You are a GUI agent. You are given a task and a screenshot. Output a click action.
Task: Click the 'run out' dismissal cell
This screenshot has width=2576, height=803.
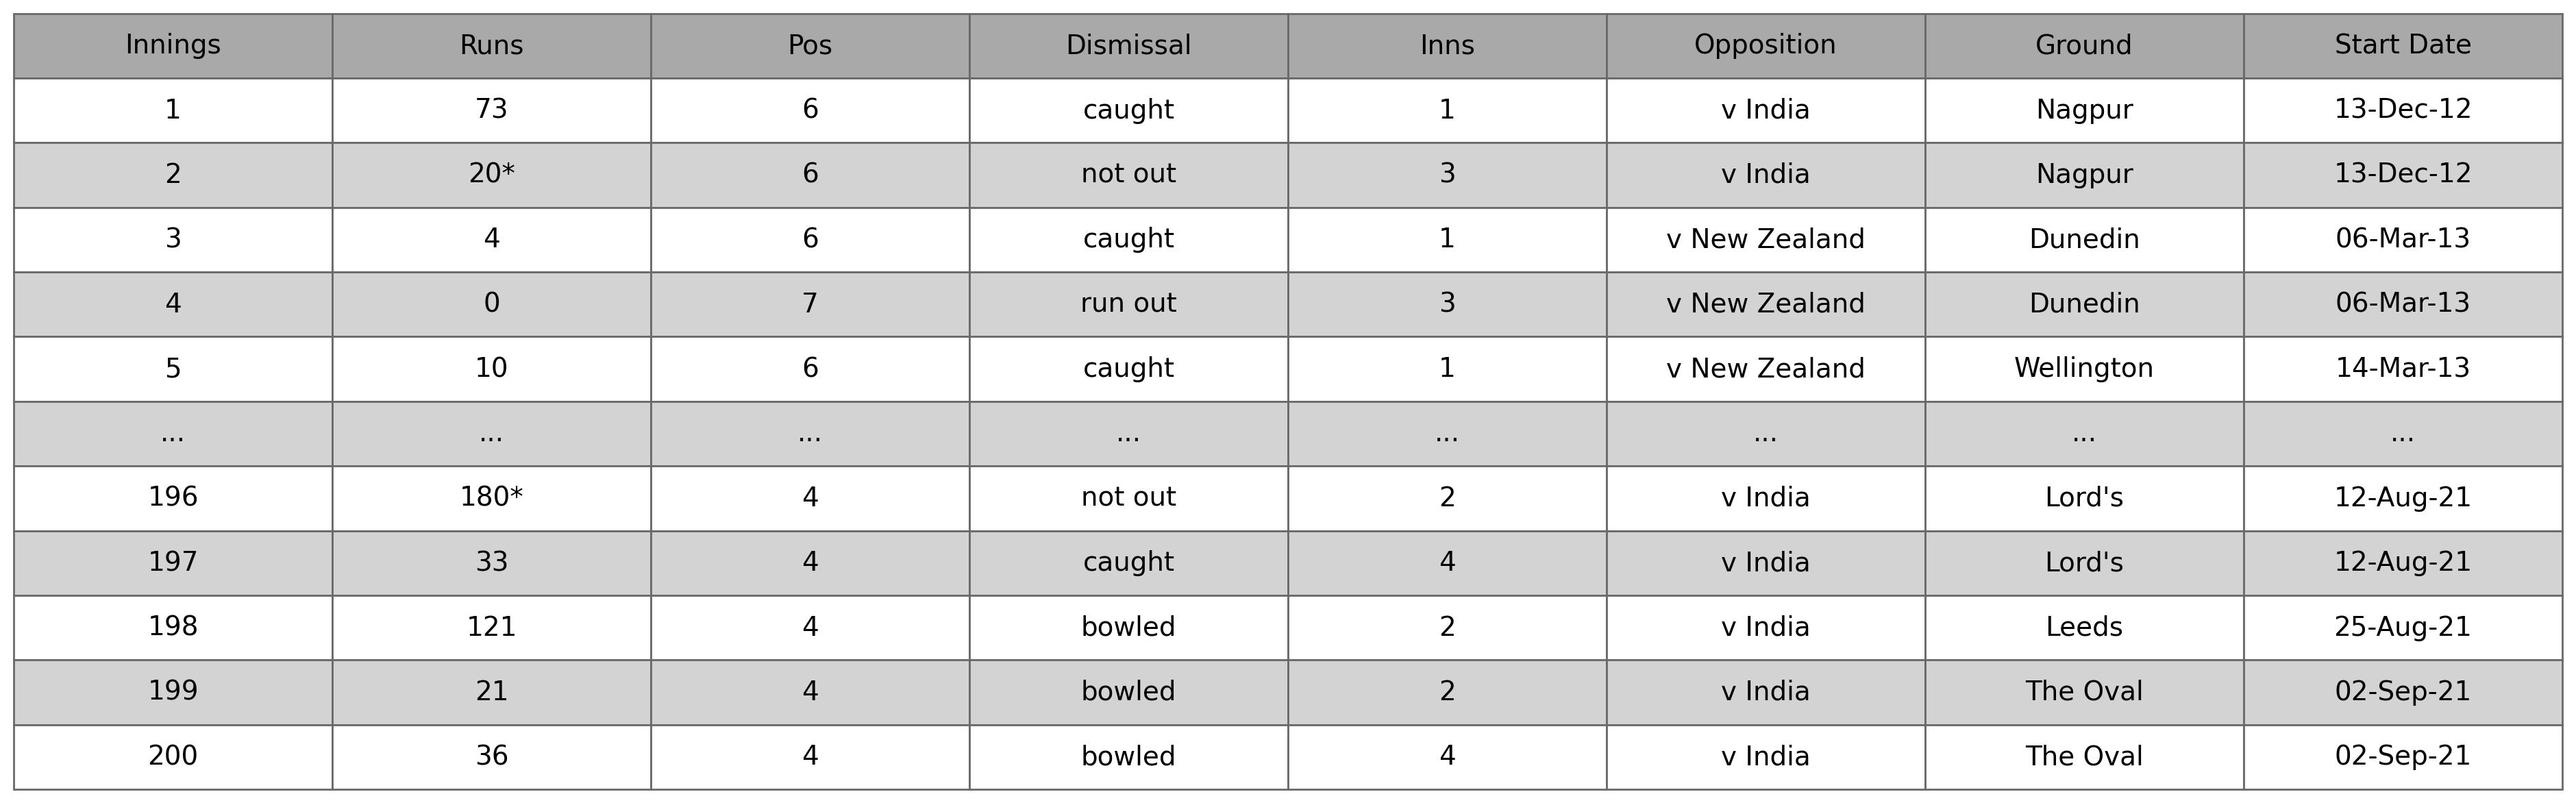(1128, 303)
